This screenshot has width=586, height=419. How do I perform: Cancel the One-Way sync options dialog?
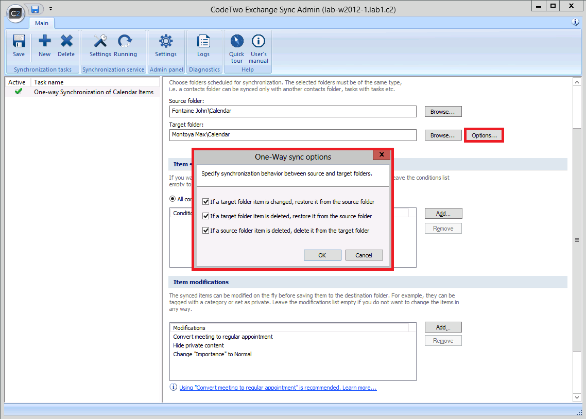point(364,255)
